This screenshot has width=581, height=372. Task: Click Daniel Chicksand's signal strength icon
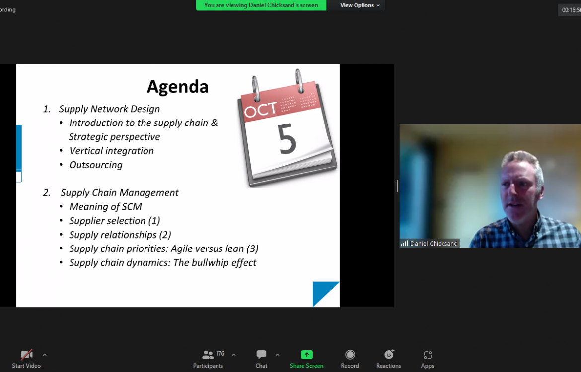(x=404, y=243)
